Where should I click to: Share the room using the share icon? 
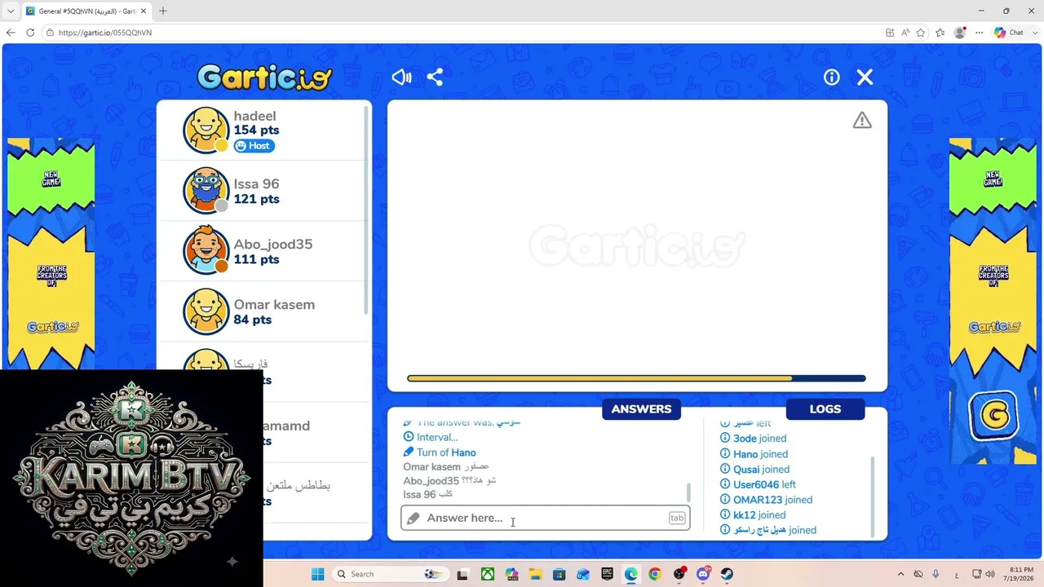(x=435, y=77)
